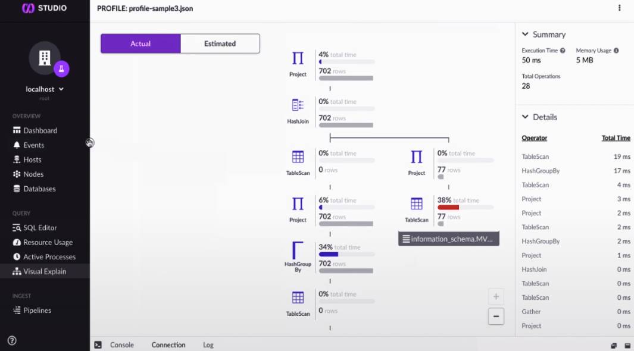This screenshot has width=634, height=351.
Task: Switch to the Connection tab
Action: click(x=168, y=344)
